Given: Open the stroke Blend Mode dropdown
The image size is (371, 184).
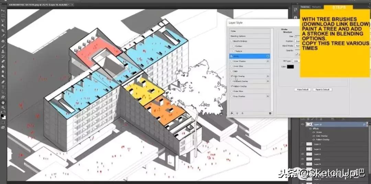Looking at the screenshot, I should point(297,46).
